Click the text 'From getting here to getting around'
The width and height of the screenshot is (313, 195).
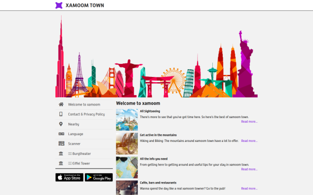(164, 165)
